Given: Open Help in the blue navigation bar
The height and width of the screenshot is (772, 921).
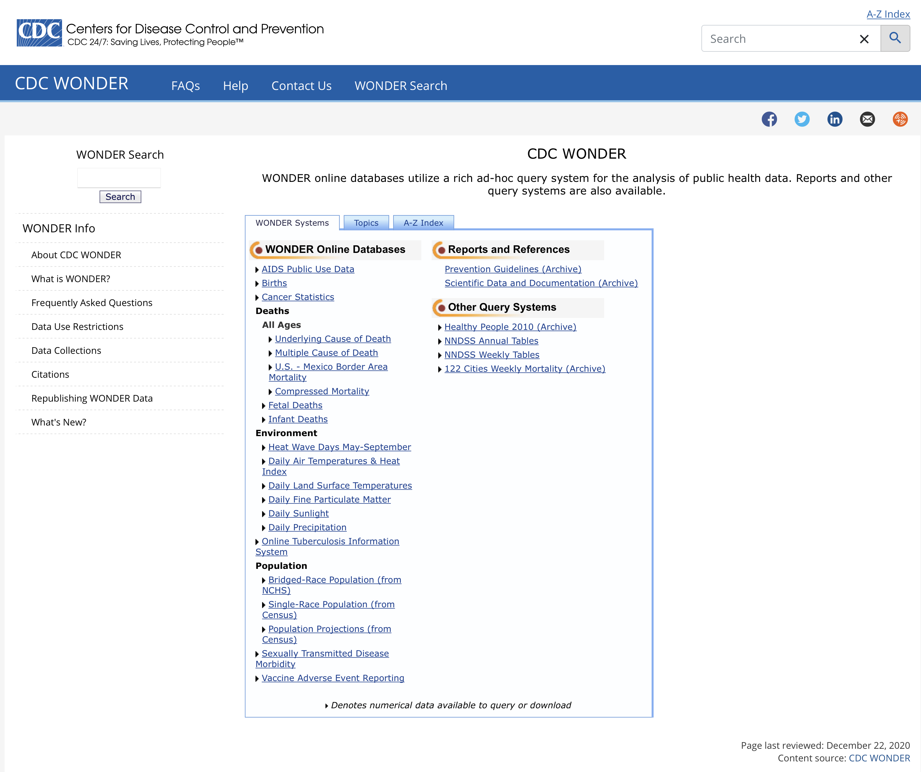Looking at the screenshot, I should [236, 86].
